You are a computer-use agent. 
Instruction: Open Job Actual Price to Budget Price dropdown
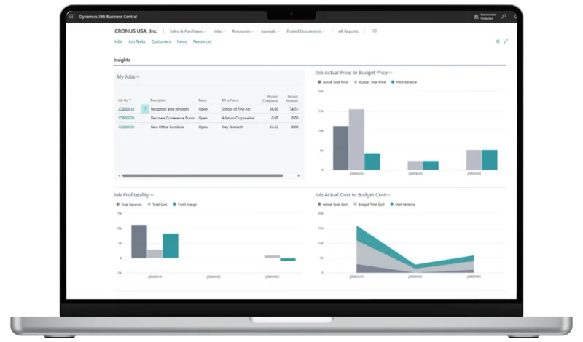tap(391, 73)
